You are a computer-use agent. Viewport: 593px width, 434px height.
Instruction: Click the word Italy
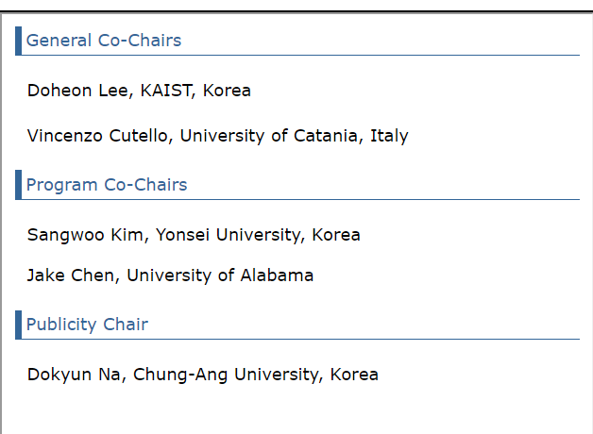coord(389,136)
